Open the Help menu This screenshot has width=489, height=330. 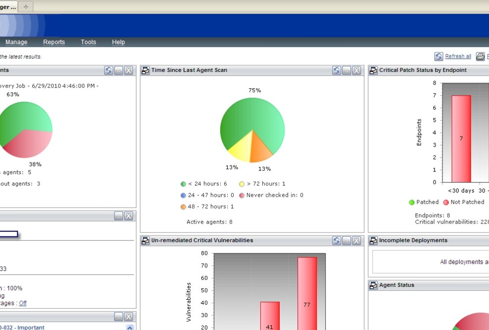click(x=118, y=42)
